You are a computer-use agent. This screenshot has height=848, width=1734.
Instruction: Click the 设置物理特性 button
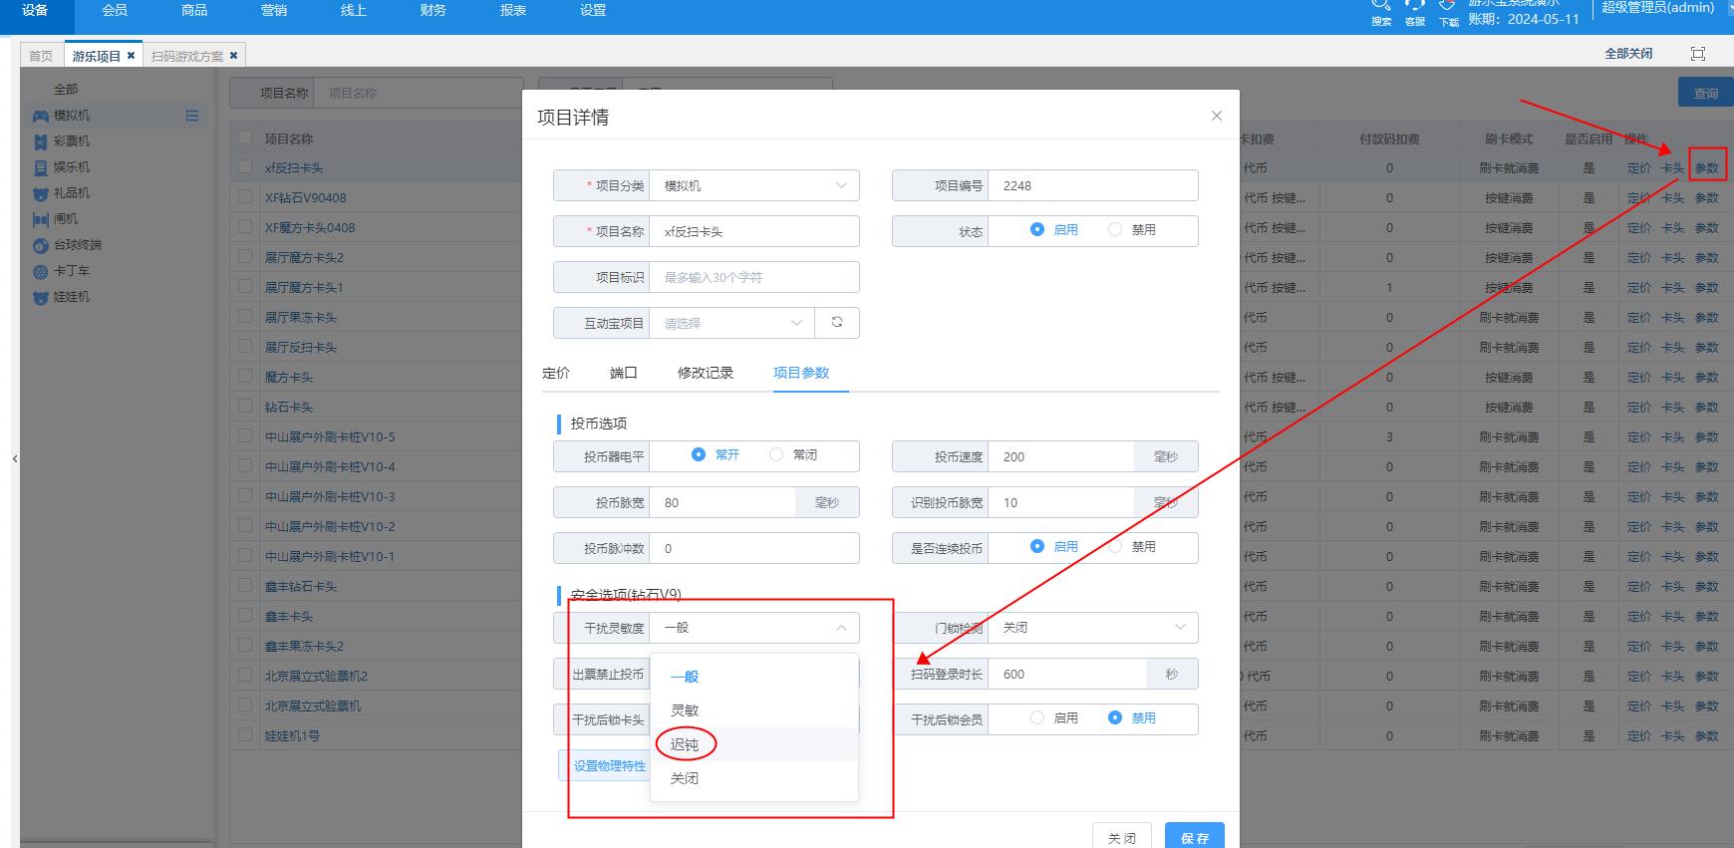pos(610,765)
